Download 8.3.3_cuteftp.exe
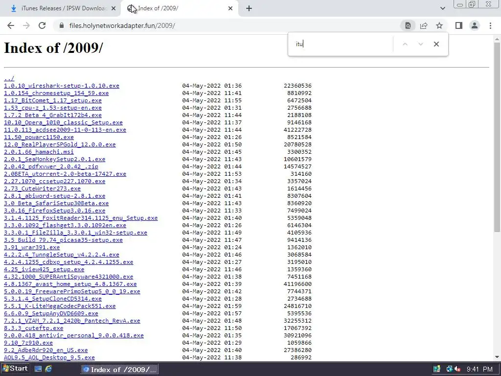The image size is (501, 376). (x=34, y=329)
